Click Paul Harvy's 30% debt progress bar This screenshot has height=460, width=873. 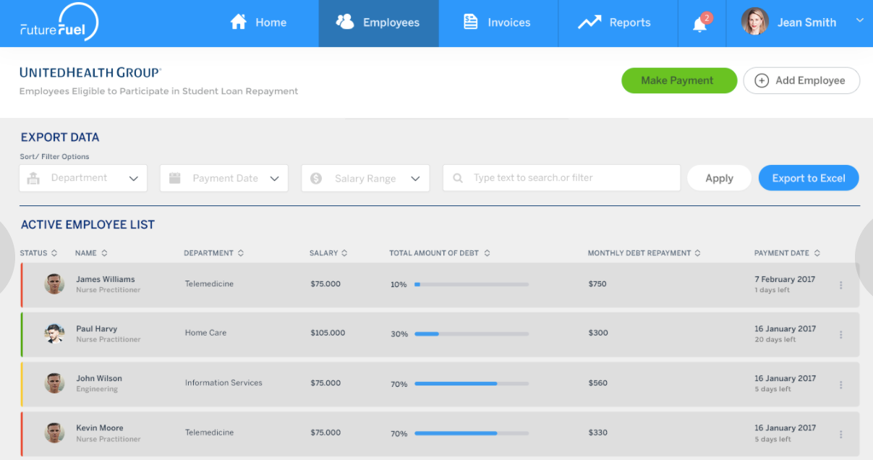(472, 333)
